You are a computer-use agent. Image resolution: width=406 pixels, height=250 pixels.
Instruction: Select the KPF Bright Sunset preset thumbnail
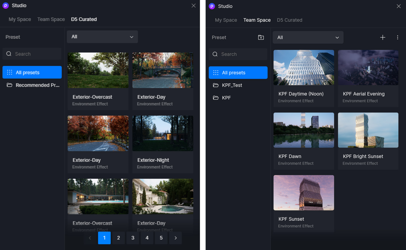coord(368,130)
